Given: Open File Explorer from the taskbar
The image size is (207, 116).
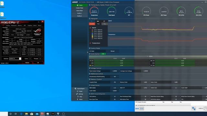Looking at the screenshot, I should point(27,114).
